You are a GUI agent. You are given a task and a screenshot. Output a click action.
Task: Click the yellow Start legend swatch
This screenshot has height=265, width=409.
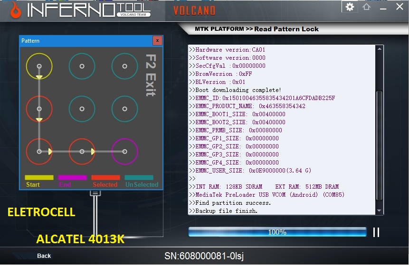pos(39,177)
